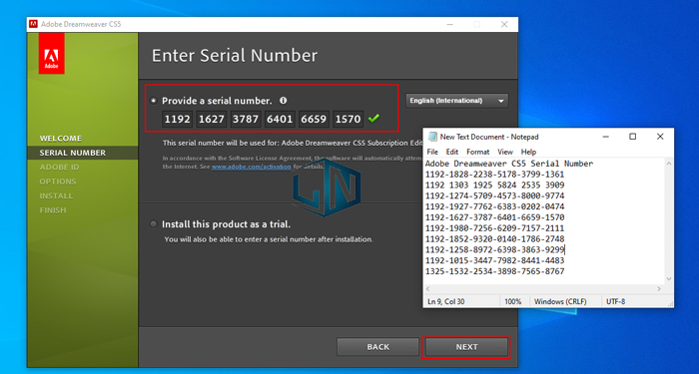This screenshot has height=374, width=699.
Task: Select ADOBE ID step in installer sidebar
Action: (x=59, y=167)
